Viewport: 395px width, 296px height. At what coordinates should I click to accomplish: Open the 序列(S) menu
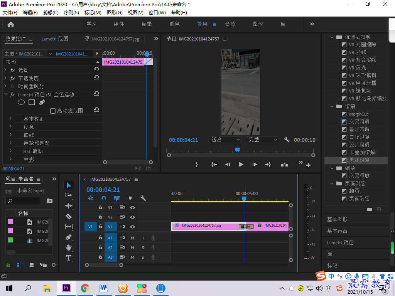point(71,13)
